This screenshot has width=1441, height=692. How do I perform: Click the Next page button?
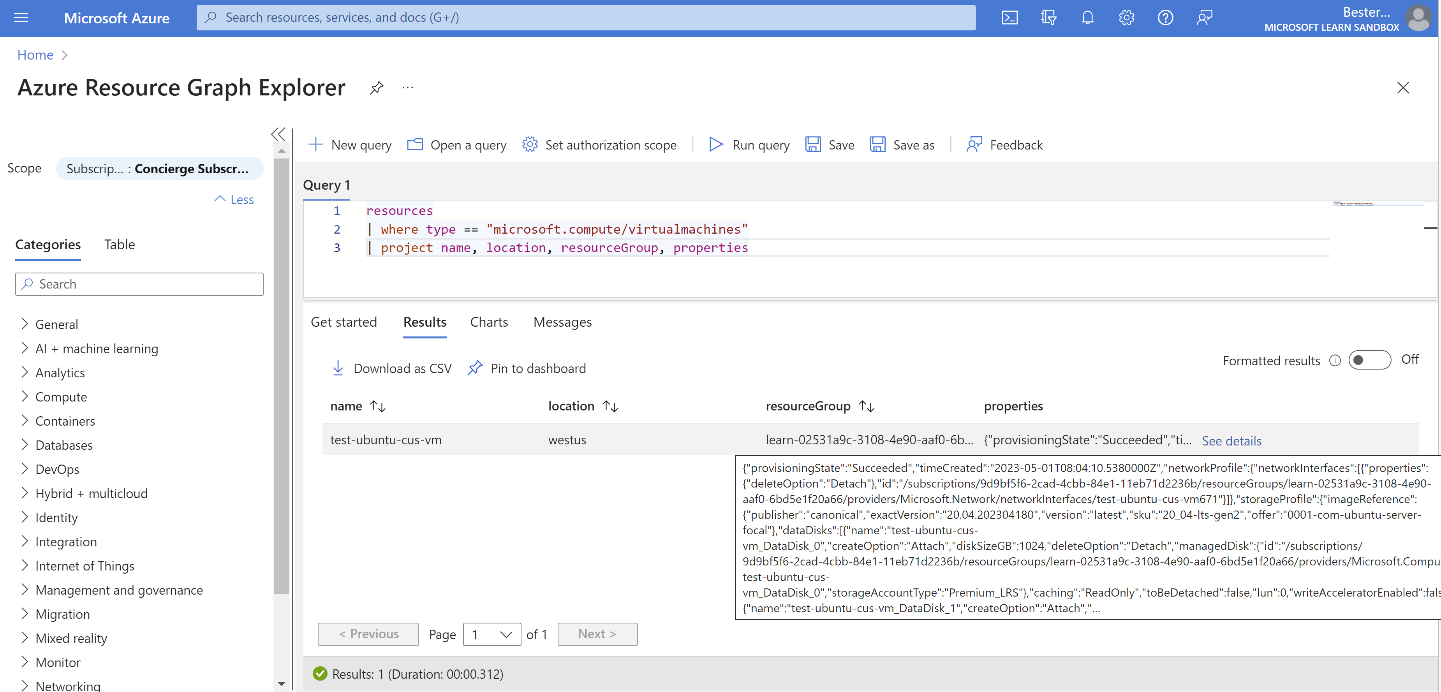(x=597, y=634)
